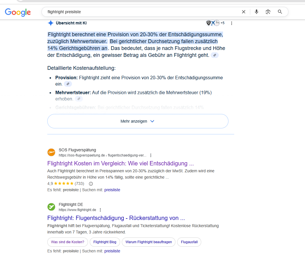The height and width of the screenshot is (261, 305).
Task: Select the 'Flightright Blog' sitelink chip
Action: (105, 242)
